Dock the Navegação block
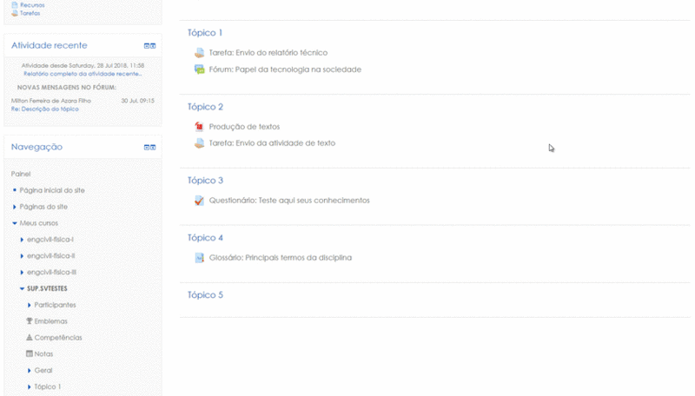The width and height of the screenshot is (695, 396). pyautogui.click(x=153, y=147)
